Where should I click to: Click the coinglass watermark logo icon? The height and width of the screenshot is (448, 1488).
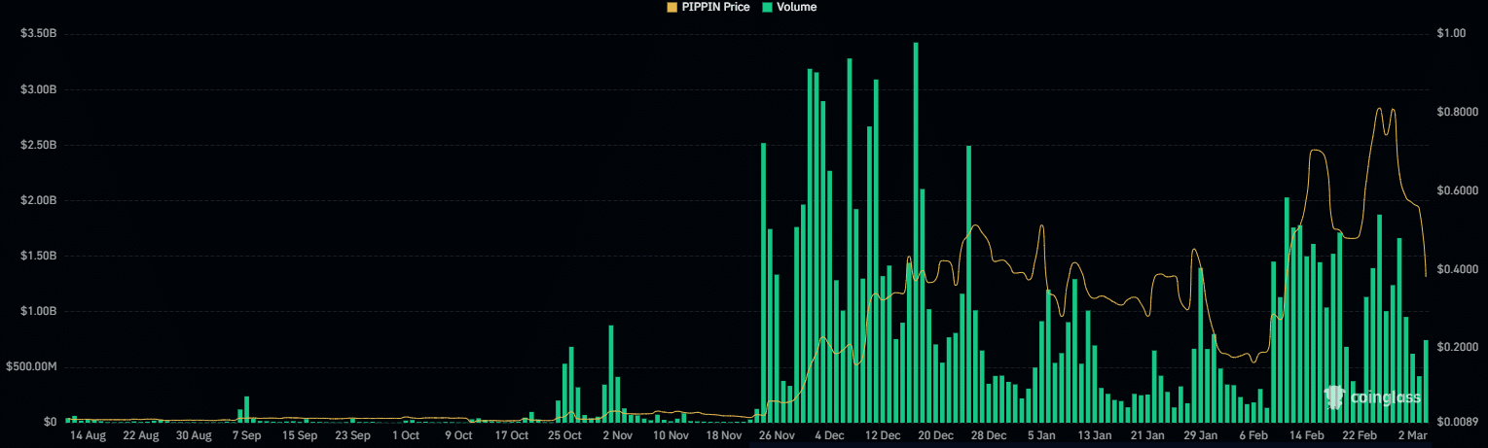(1334, 396)
